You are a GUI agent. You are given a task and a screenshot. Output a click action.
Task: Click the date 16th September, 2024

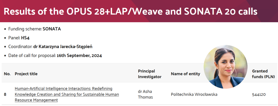point(79,56)
